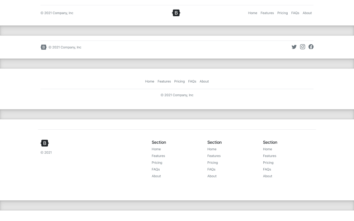Open FAQs in the centered footer menu
Screen dimensions: 354x221
(192, 81)
